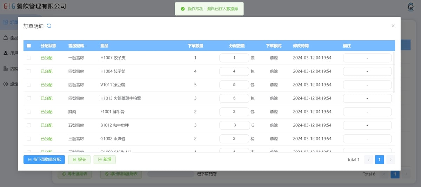Click the 新增 button

pyautogui.click(x=105, y=160)
